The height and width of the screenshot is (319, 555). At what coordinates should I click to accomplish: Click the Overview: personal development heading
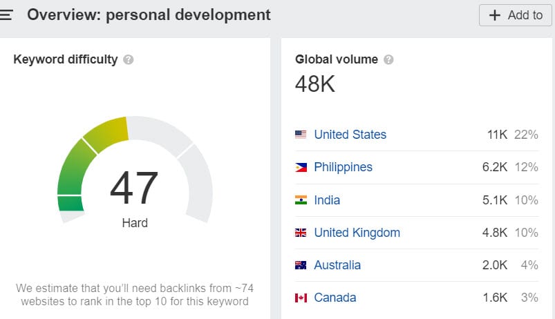tap(149, 14)
